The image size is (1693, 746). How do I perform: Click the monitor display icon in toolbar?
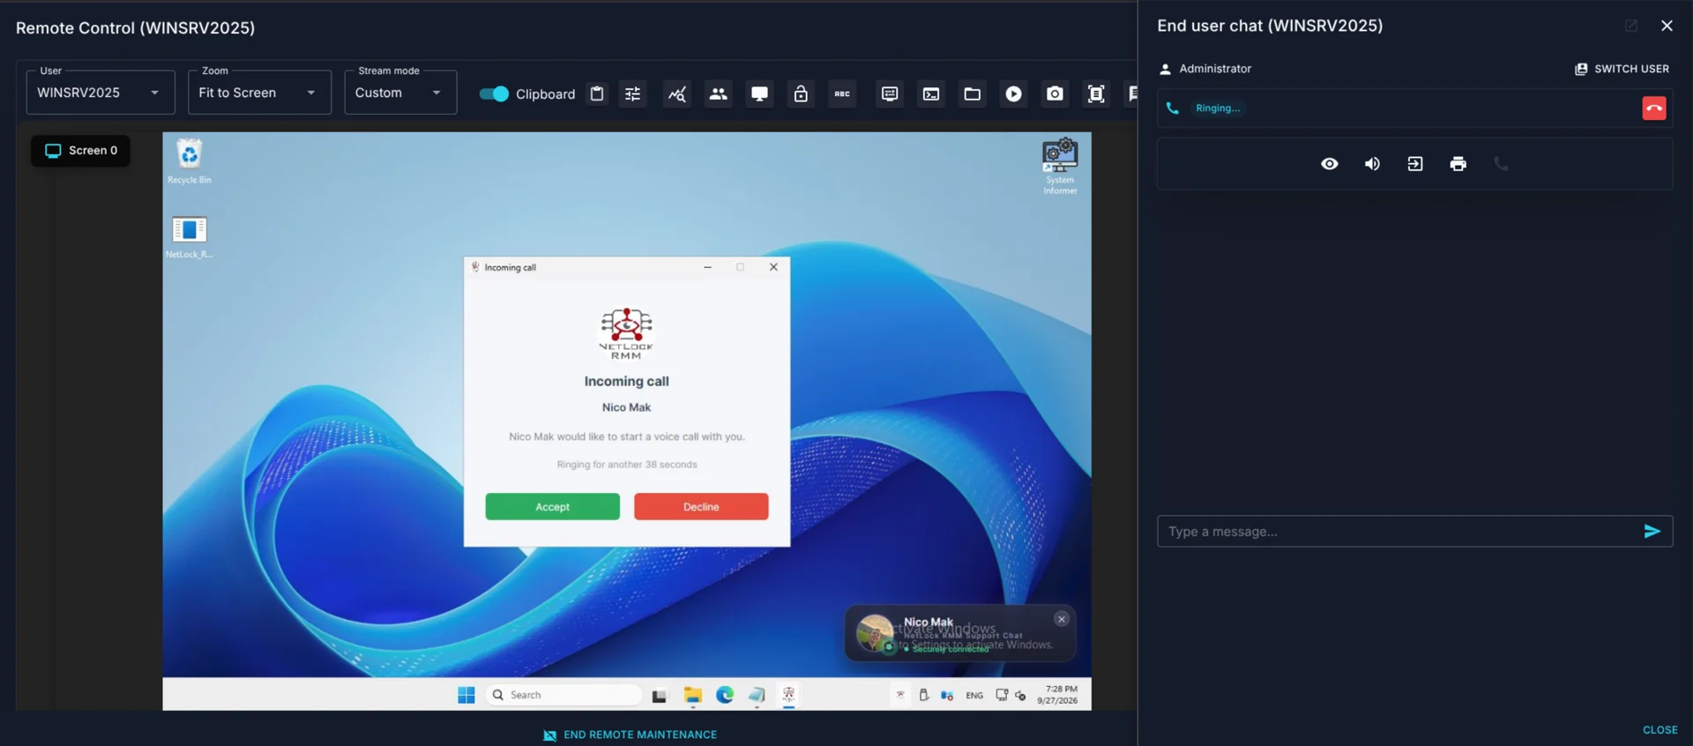click(759, 93)
